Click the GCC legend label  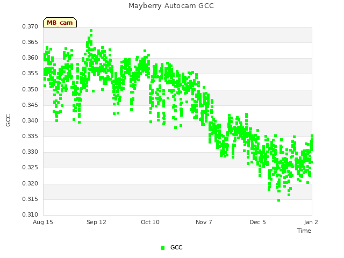(x=176, y=247)
